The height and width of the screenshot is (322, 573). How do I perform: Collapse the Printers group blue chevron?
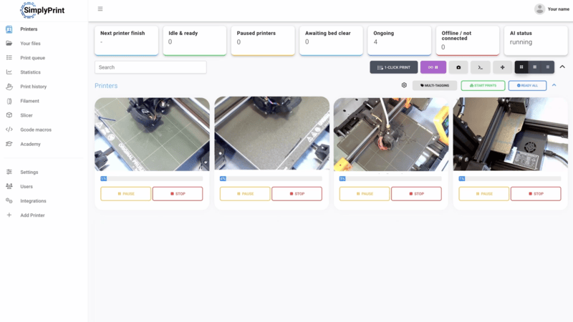tap(554, 85)
